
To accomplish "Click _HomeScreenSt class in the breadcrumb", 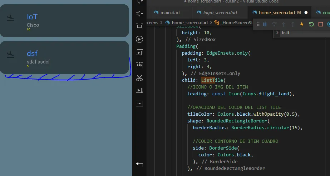I will pyautogui.click(x=237, y=23).
